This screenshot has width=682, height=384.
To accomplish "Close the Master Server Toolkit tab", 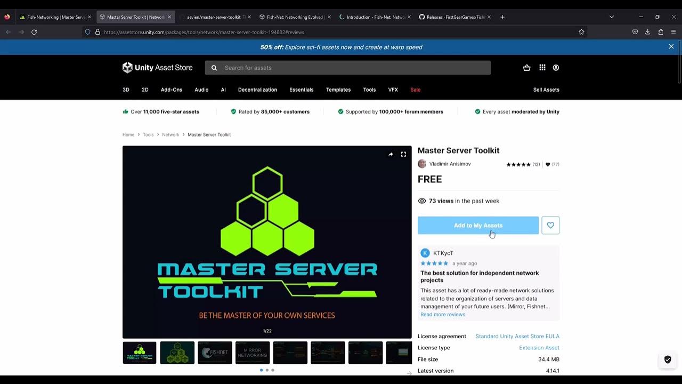I will pos(170,17).
